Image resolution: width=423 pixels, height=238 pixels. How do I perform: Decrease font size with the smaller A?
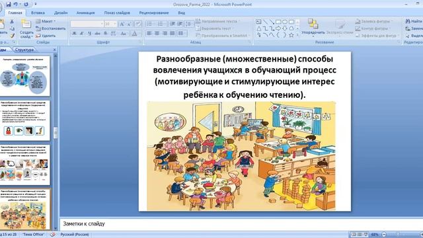coord(130,24)
